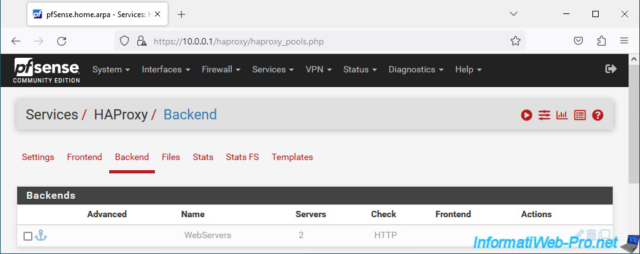Screen dimensions: 640x254
Task: Click the anchor icon on WebServers row
Action: [41, 235]
